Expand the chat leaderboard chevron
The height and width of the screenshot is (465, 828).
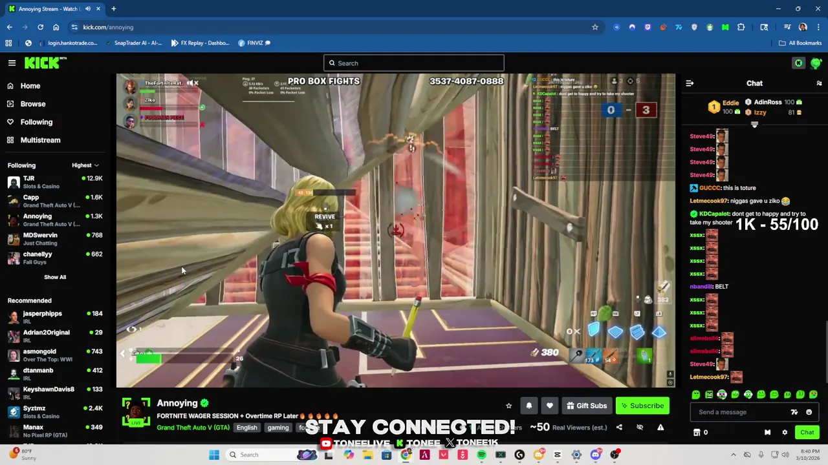754,125
